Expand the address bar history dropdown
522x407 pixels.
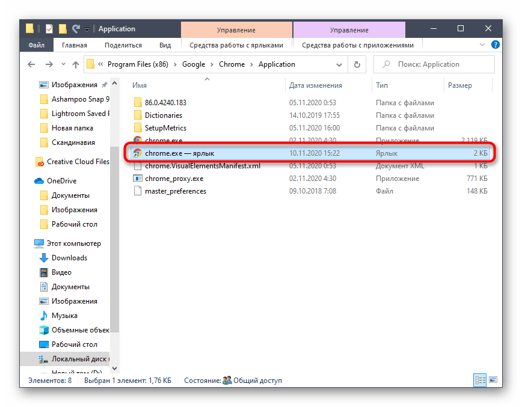click(339, 64)
